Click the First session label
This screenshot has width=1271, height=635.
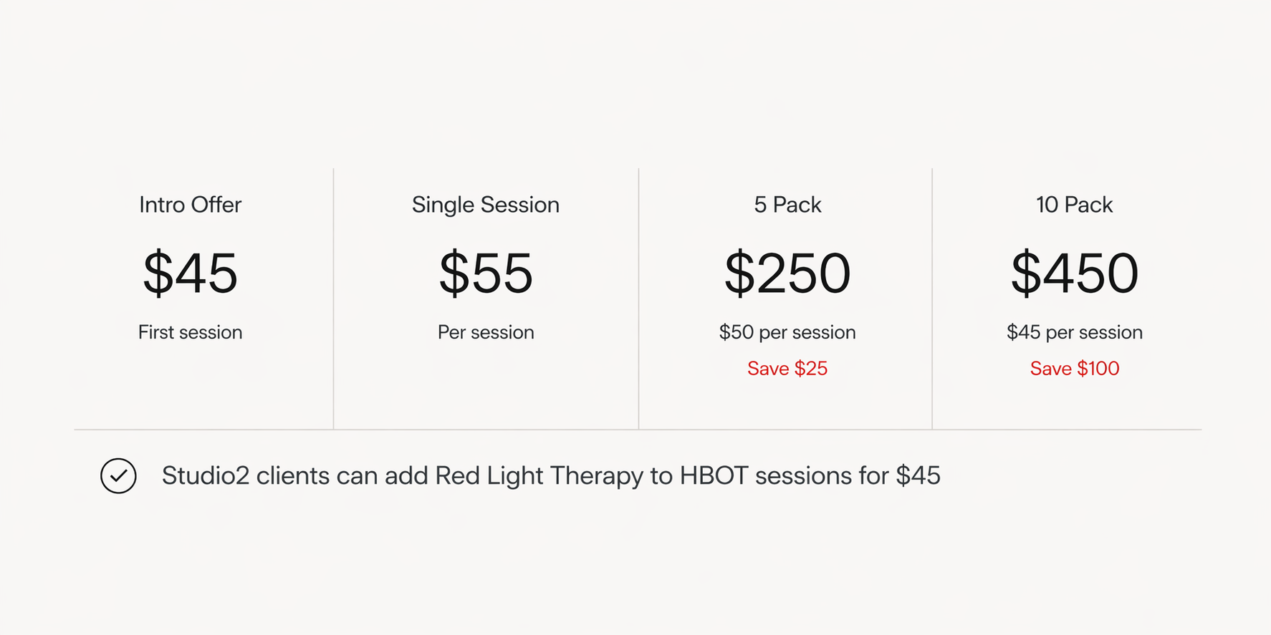pos(190,332)
